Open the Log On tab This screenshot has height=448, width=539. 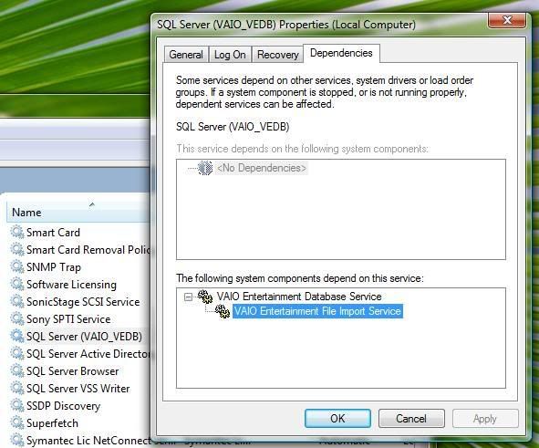(230, 55)
